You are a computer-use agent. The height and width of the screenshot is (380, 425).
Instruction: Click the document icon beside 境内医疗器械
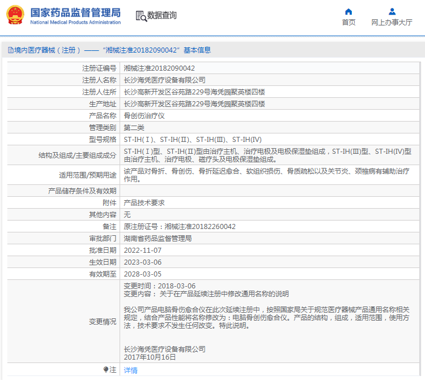tap(10, 50)
